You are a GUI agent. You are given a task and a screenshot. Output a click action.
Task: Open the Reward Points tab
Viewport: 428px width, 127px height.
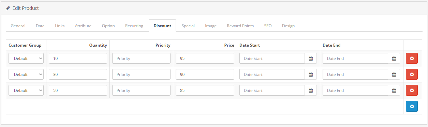[240, 26]
